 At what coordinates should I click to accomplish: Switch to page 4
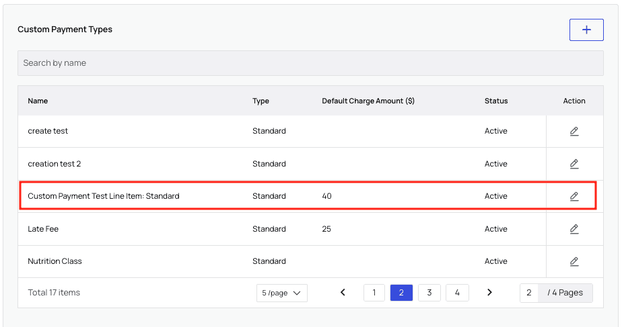[457, 293]
